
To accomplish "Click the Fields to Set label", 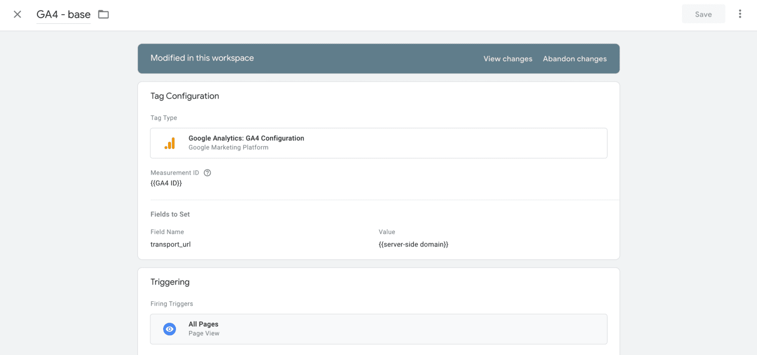I will pos(170,214).
